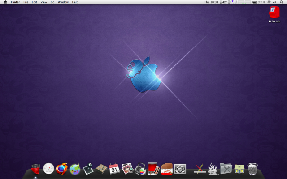
Task: Launch the red curtain Photo Booth icon
Action: coord(154,168)
